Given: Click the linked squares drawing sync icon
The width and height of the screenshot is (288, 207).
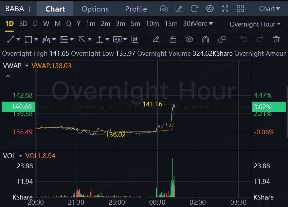Looking at the screenshot, I should [222, 39].
